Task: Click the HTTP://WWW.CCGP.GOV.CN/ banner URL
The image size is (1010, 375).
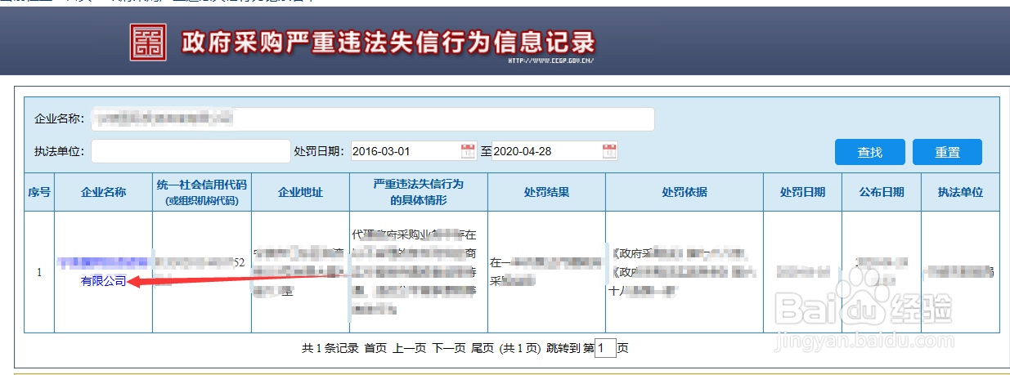Action: point(551,60)
